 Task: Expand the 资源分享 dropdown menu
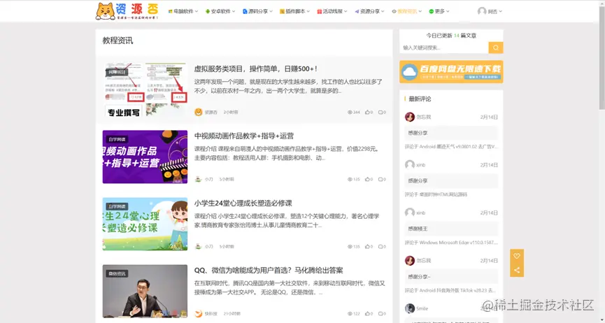369,12
